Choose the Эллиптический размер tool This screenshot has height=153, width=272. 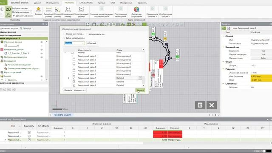point(81,12)
